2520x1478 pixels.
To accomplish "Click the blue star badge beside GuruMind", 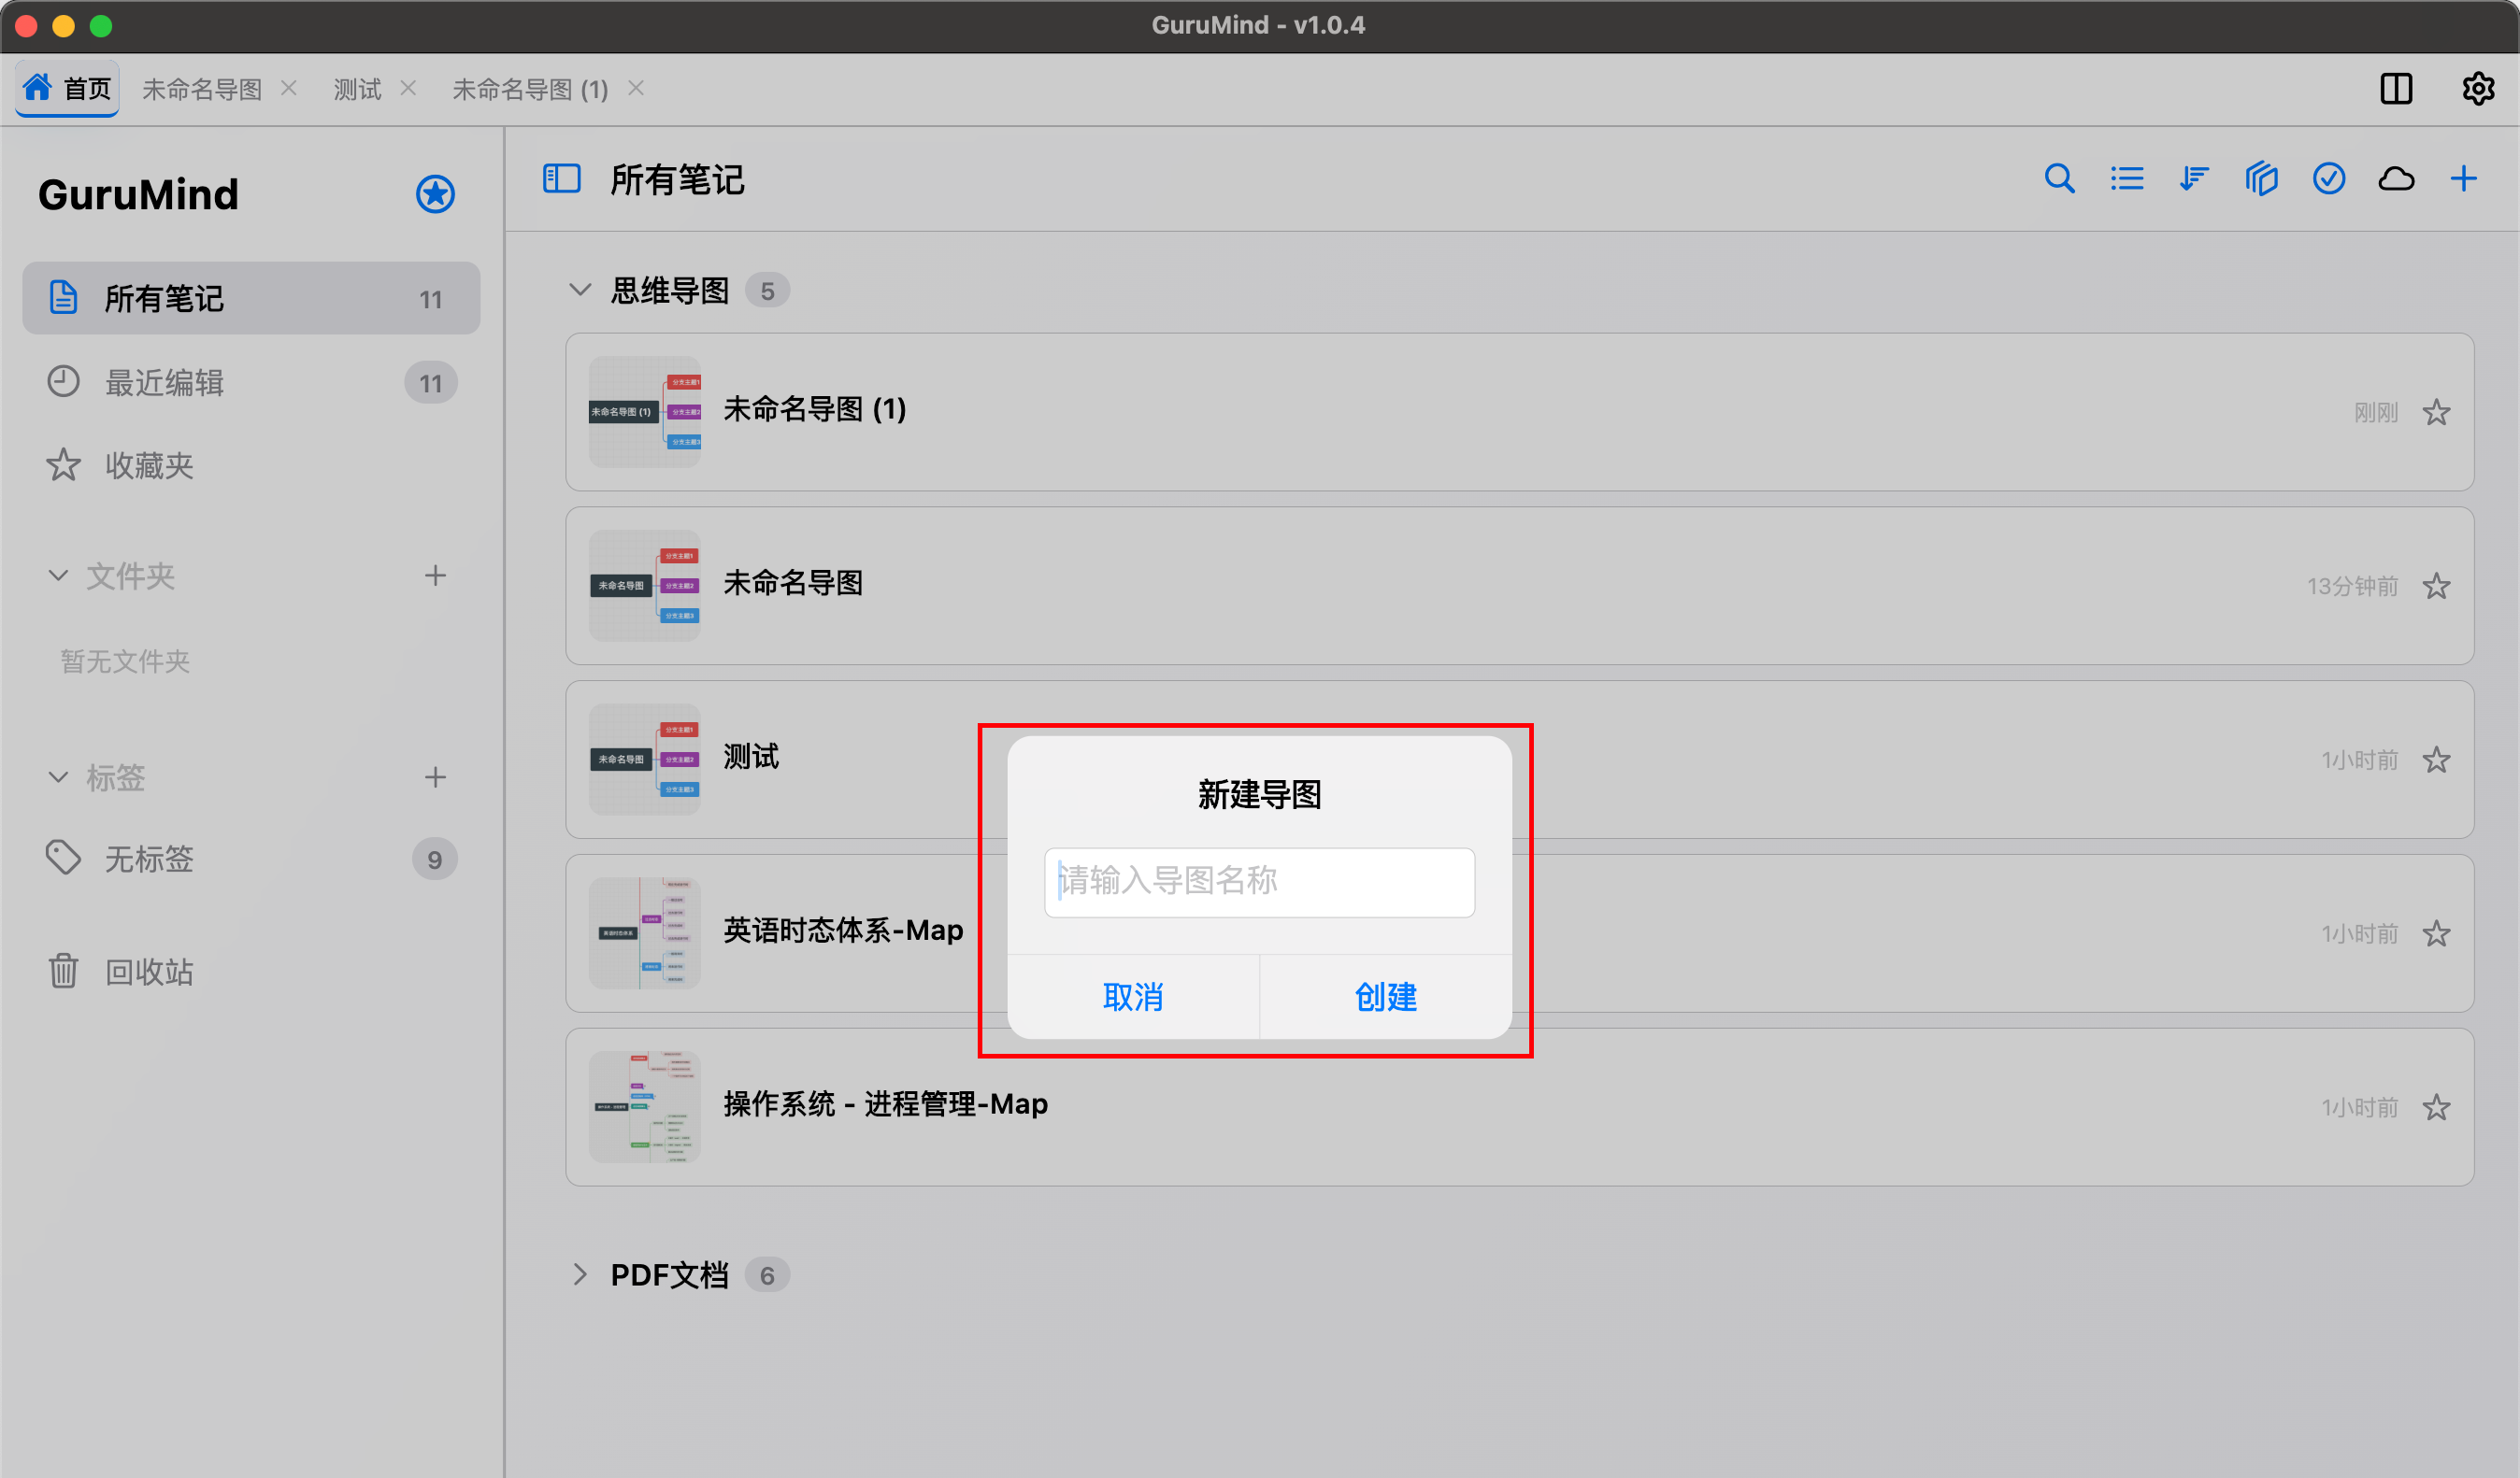I will (x=435, y=194).
